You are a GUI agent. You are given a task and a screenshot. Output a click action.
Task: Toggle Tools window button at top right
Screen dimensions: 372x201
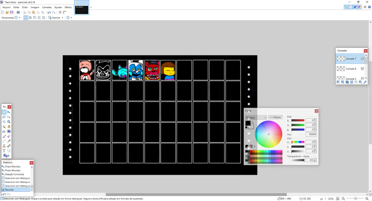tap(346, 7)
